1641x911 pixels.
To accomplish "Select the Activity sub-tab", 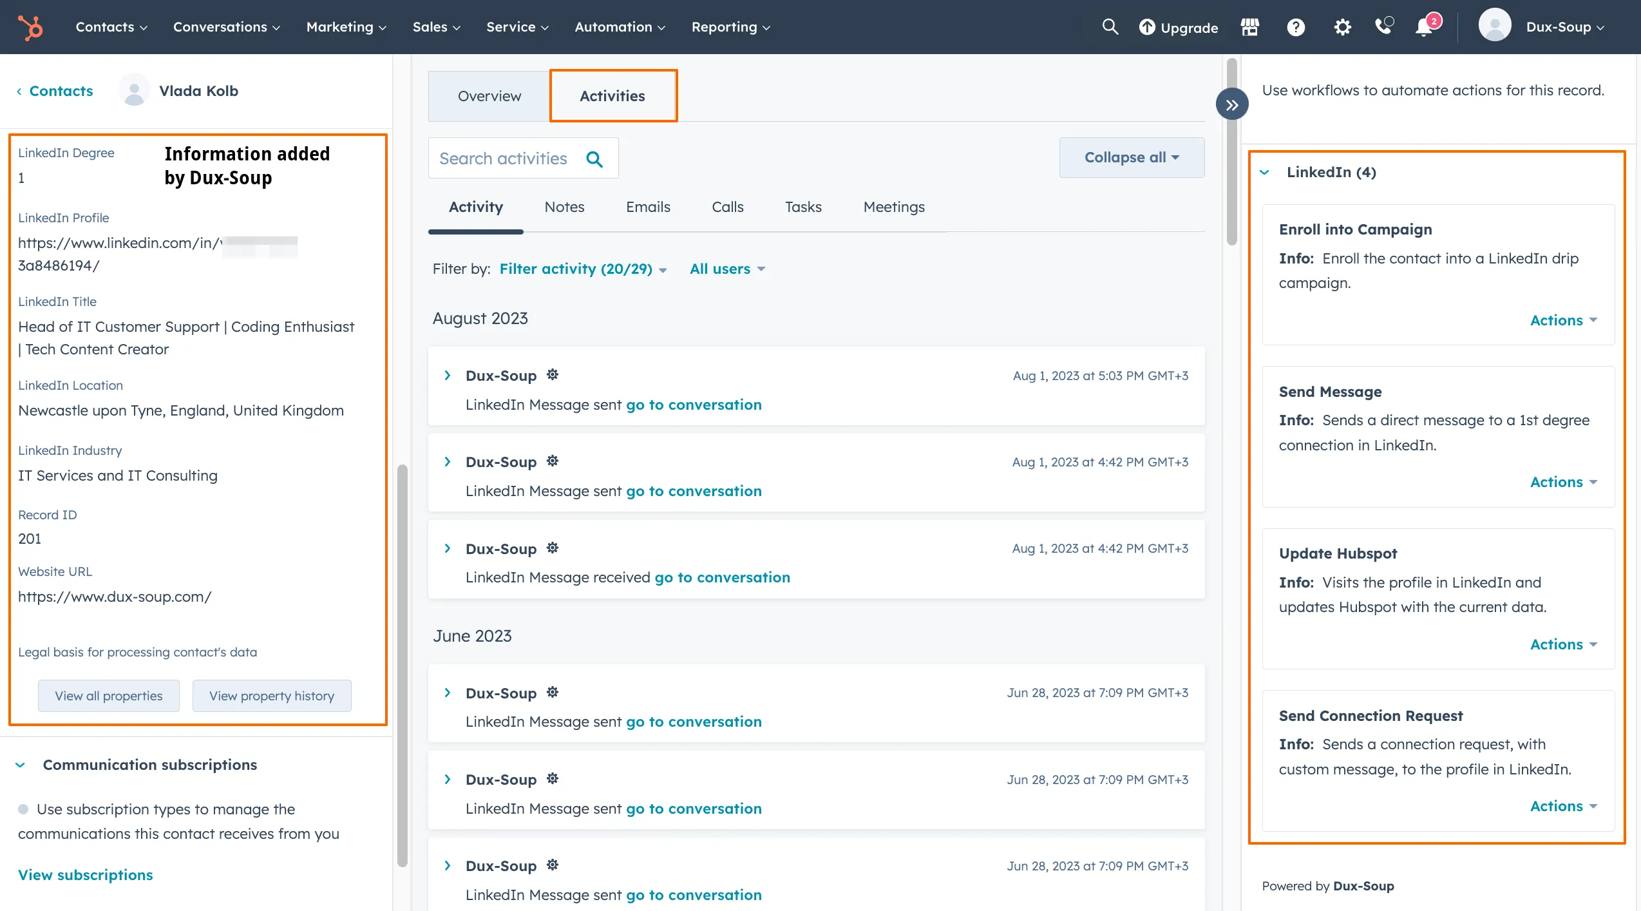I will point(475,207).
